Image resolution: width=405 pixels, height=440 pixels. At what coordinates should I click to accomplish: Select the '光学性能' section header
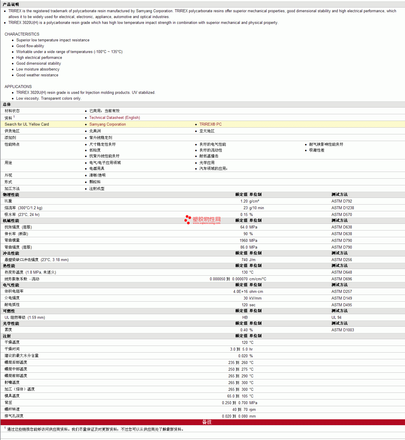pyautogui.click(x=11, y=323)
